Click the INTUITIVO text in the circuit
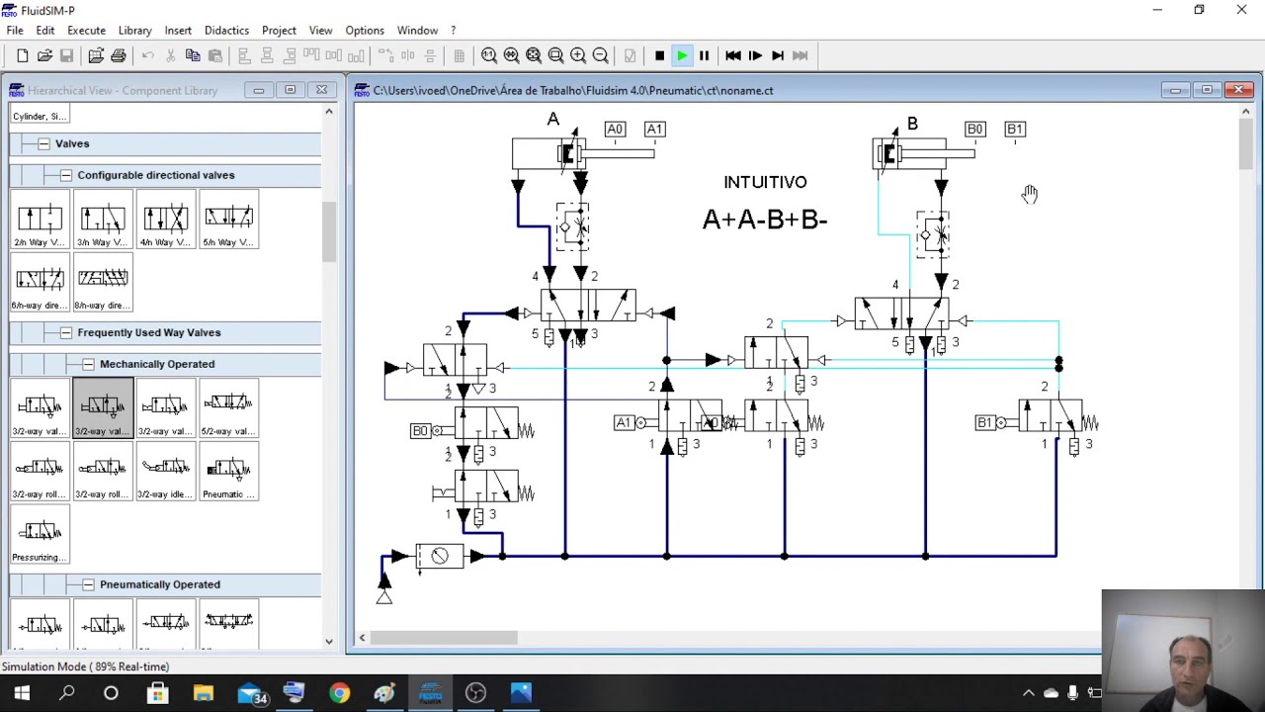 765,182
